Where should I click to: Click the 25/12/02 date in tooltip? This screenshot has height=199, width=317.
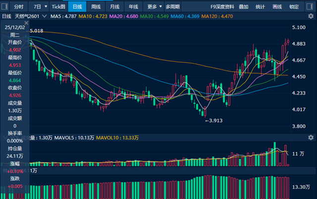pyautogui.click(x=15, y=27)
